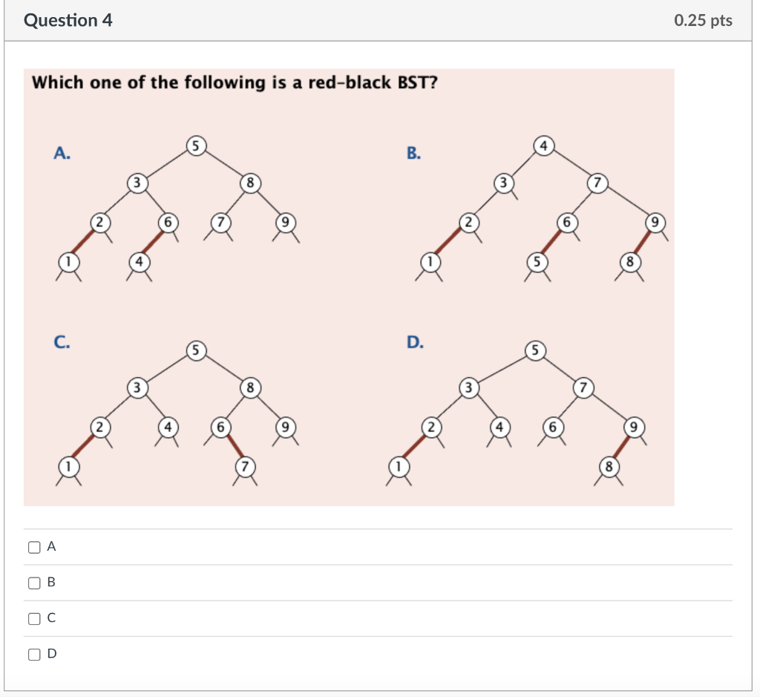
Task: Check the answer option D checkbox
Action: point(33,653)
